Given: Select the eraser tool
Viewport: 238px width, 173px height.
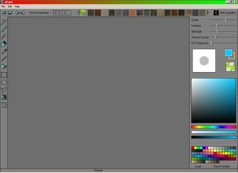Looking at the screenshot, I should click(x=4, y=44).
